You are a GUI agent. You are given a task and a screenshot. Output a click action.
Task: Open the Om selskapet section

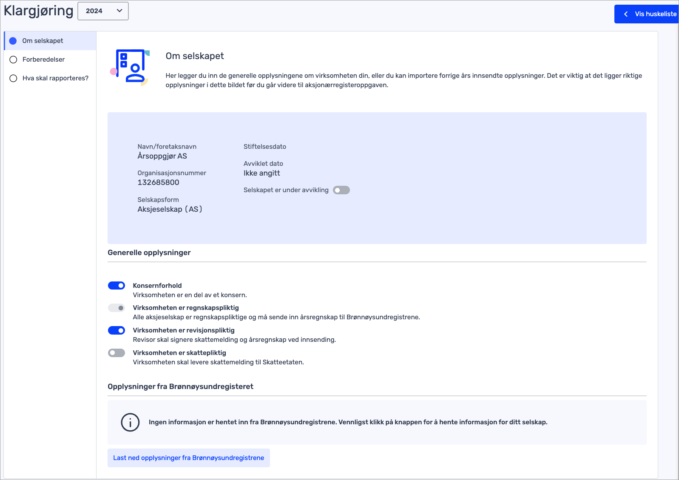tap(43, 41)
